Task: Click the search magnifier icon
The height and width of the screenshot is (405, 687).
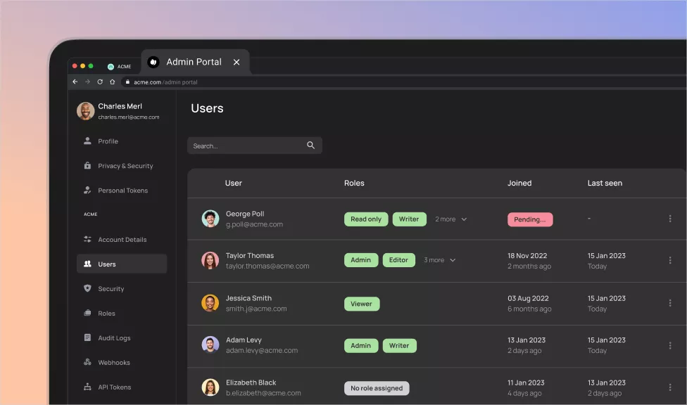Action: [x=310, y=146]
